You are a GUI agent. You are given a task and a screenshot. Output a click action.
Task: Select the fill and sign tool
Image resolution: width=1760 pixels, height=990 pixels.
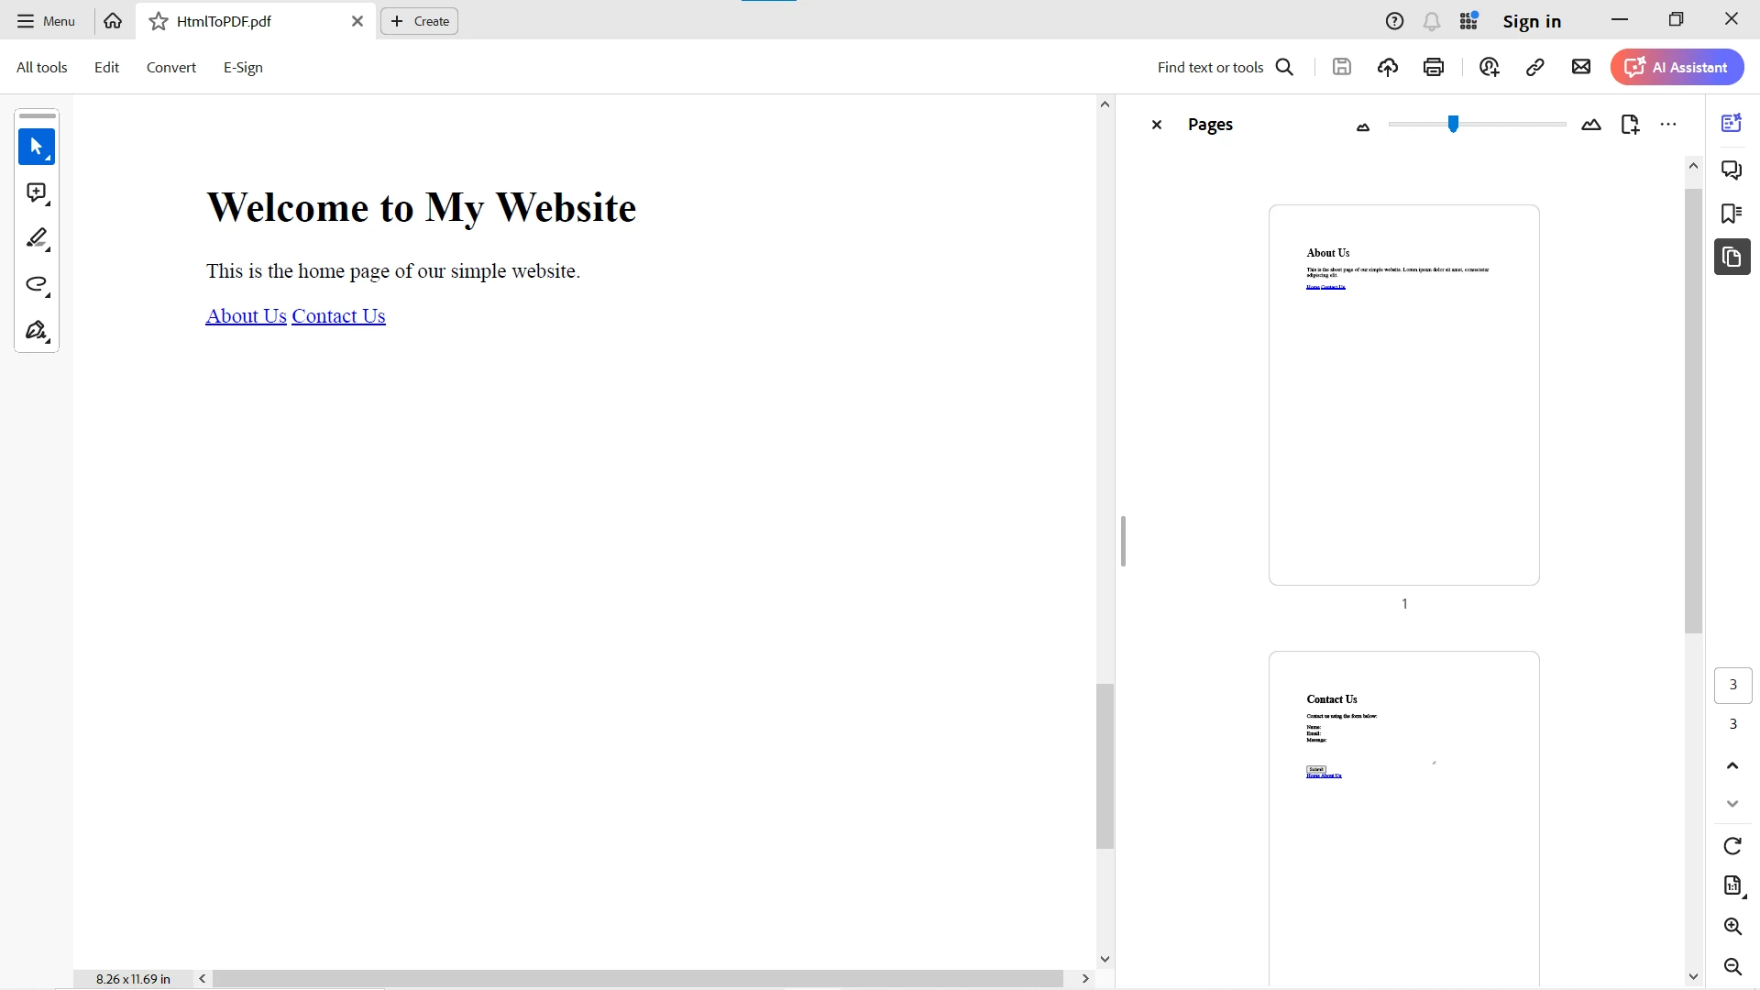tap(37, 330)
